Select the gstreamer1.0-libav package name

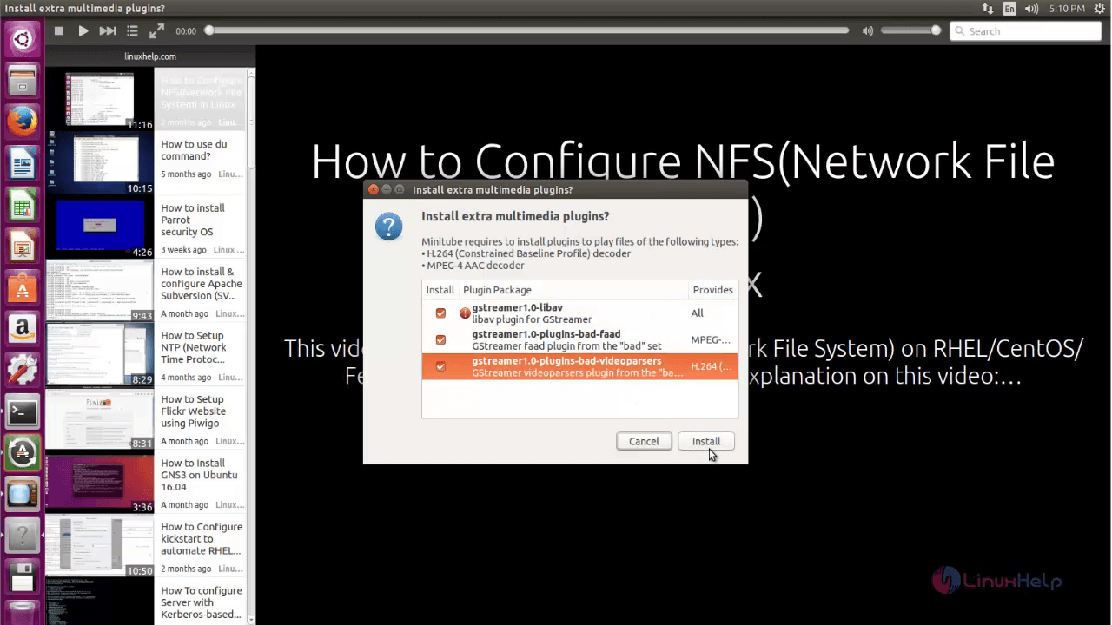(x=518, y=307)
